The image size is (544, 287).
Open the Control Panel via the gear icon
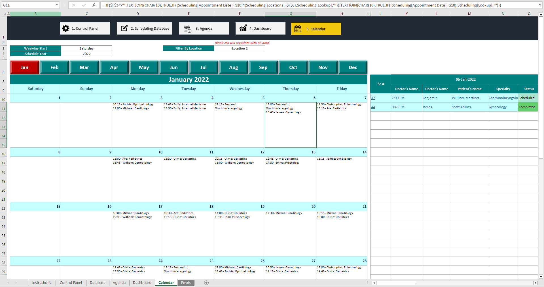(65, 28)
